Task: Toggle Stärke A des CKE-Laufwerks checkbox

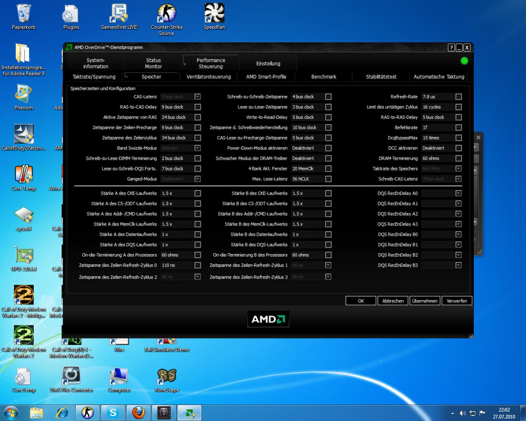Action: [x=197, y=193]
